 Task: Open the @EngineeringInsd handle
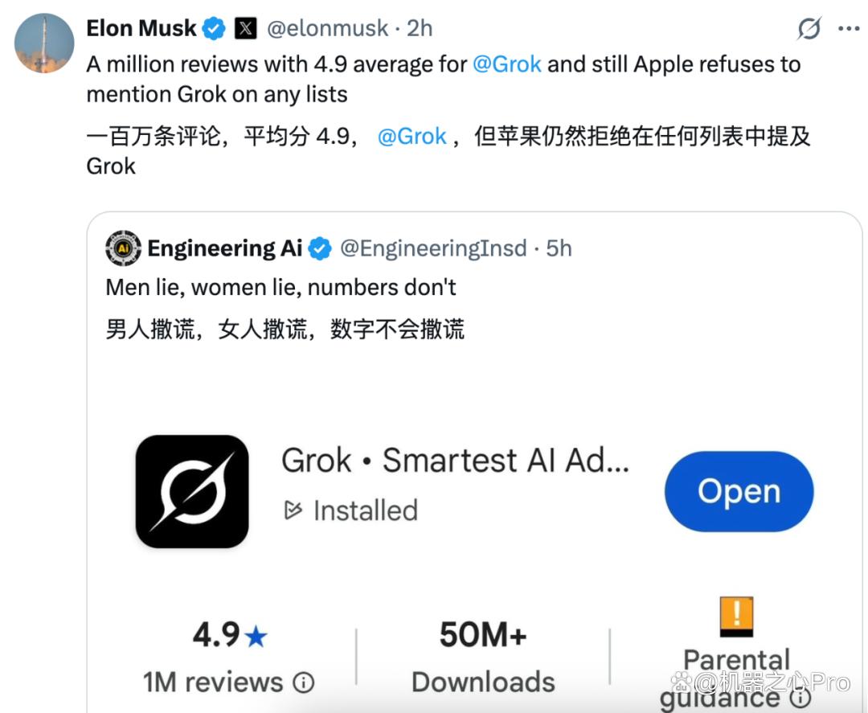[x=433, y=248]
